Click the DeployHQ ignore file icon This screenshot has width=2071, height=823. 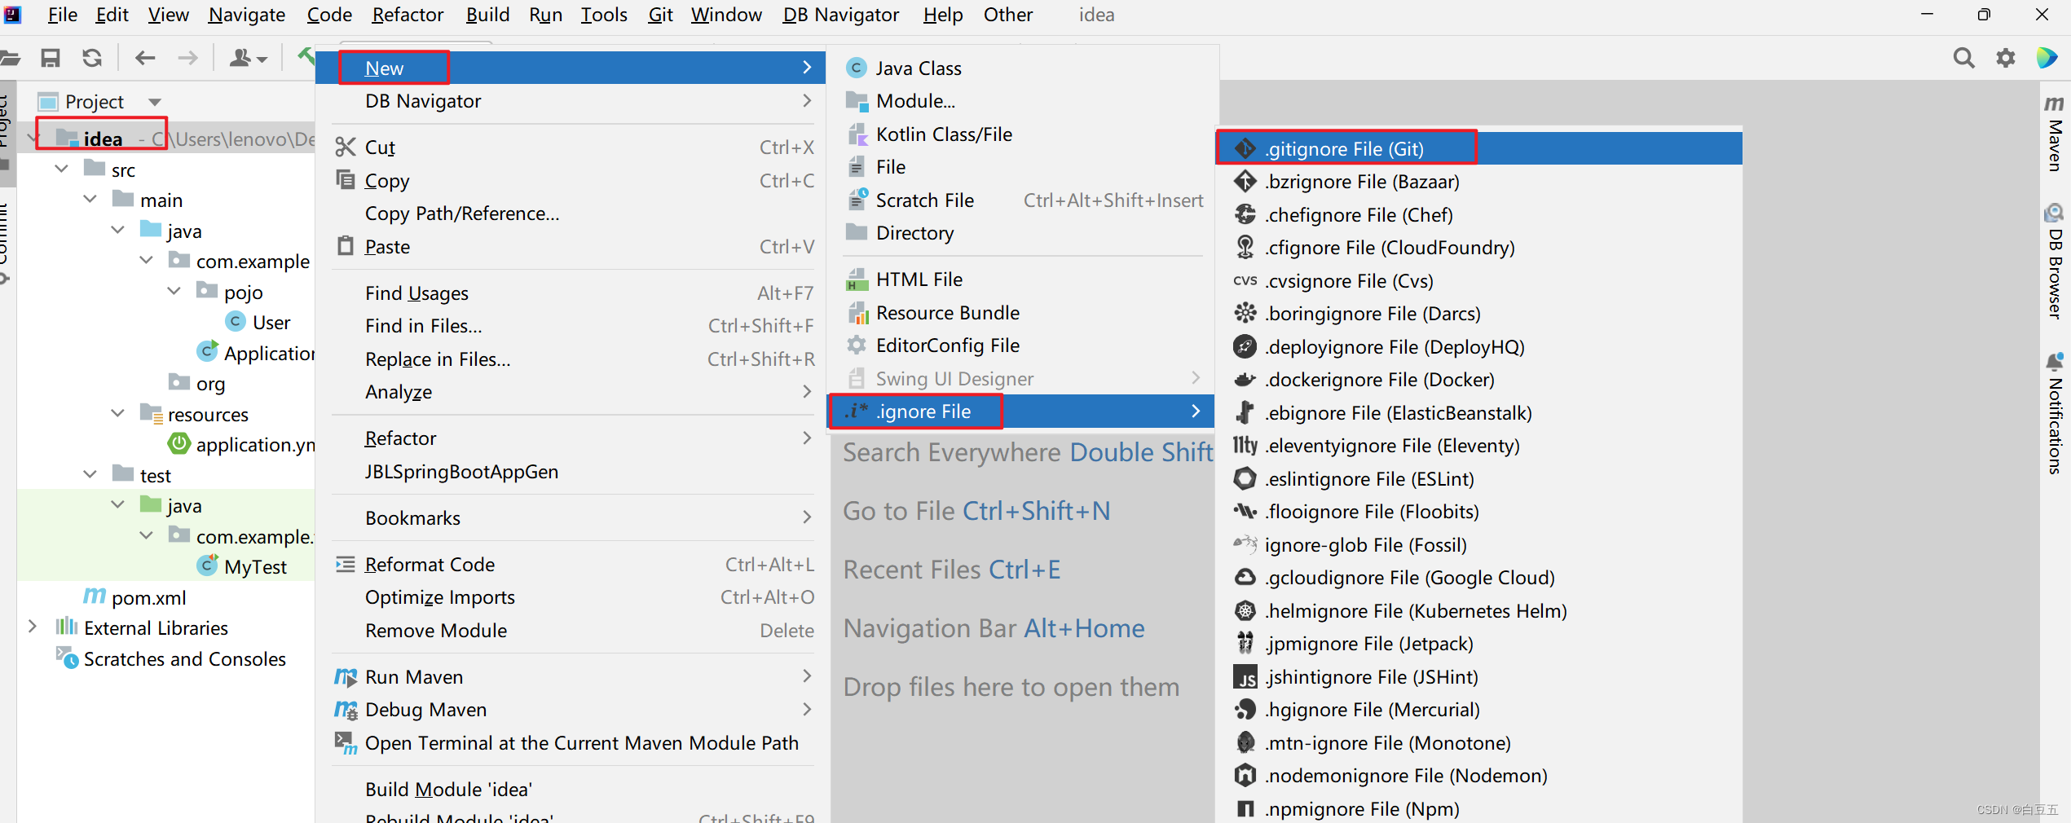click(x=1245, y=347)
